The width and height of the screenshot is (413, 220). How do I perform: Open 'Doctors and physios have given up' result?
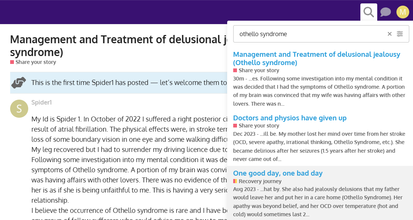point(290,118)
